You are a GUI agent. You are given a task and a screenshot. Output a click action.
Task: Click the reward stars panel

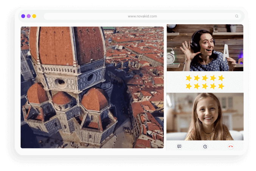pos(205,82)
